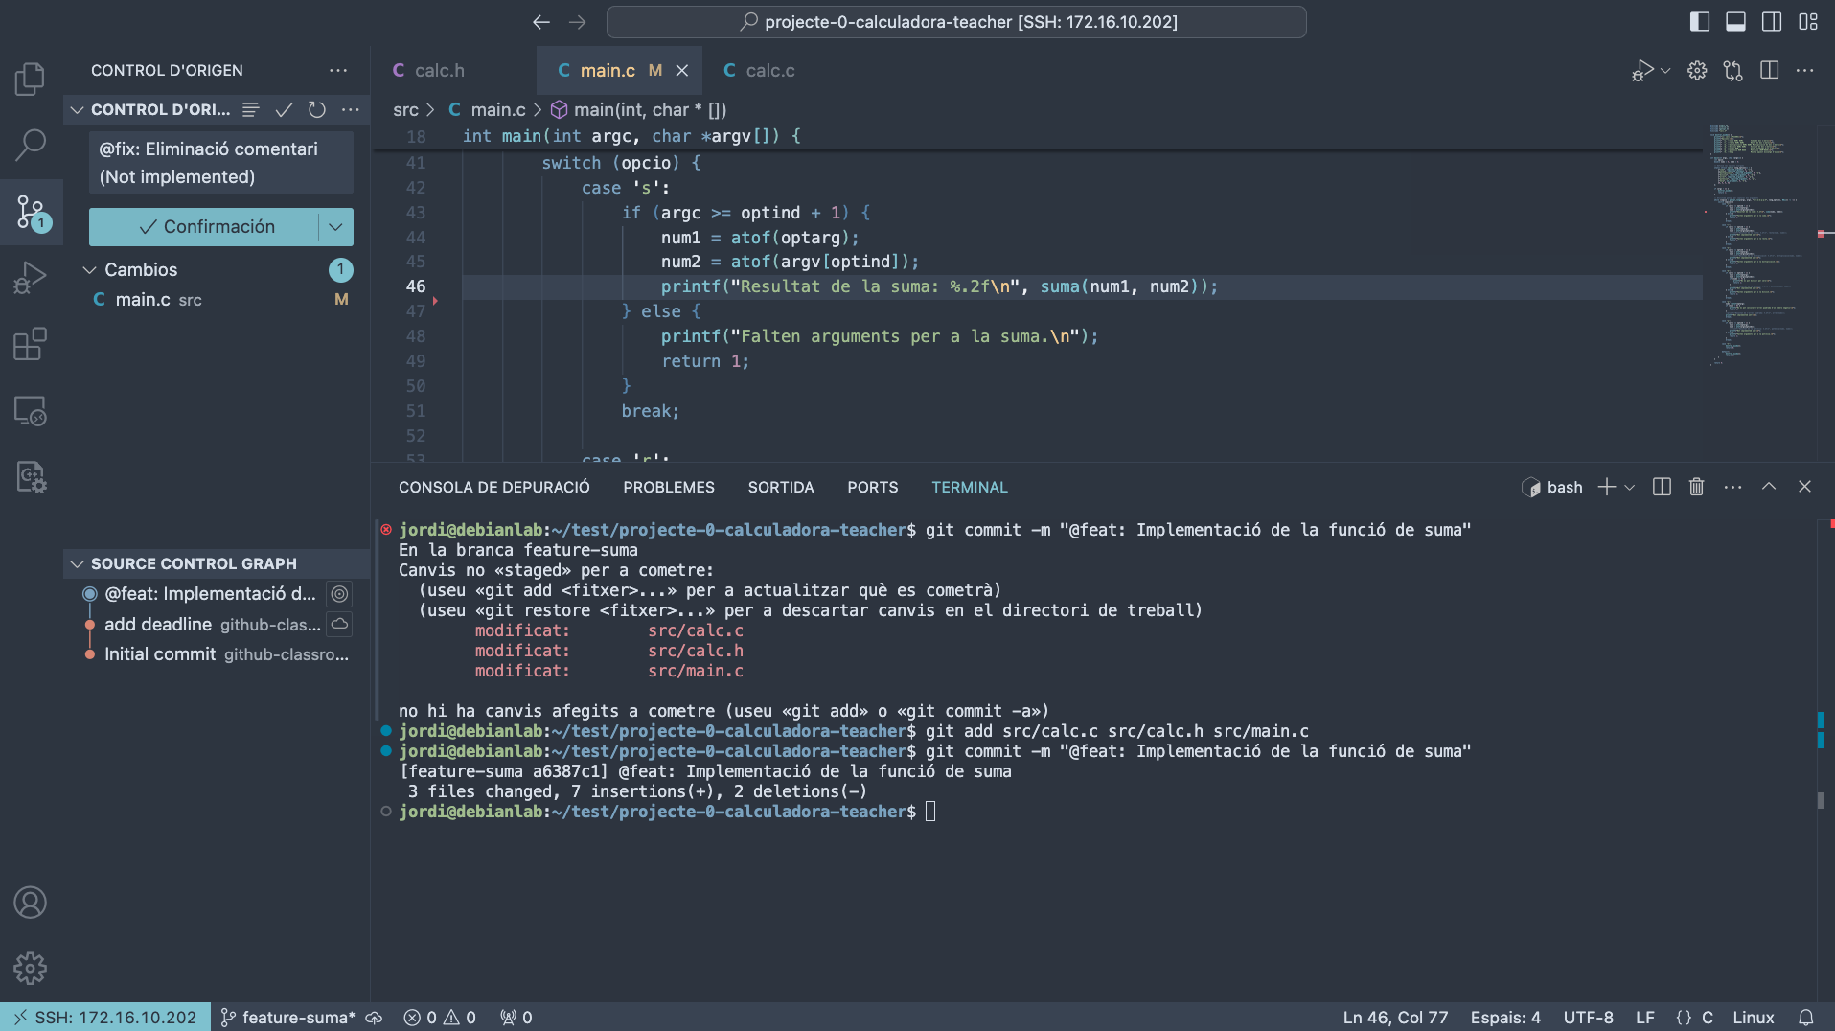Select the add deadline commit in graph
The width and height of the screenshot is (1835, 1031).
point(213,624)
